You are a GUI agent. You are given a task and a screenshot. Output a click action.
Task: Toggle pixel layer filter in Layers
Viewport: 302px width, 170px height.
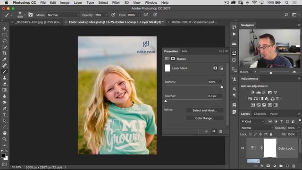point(270,121)
